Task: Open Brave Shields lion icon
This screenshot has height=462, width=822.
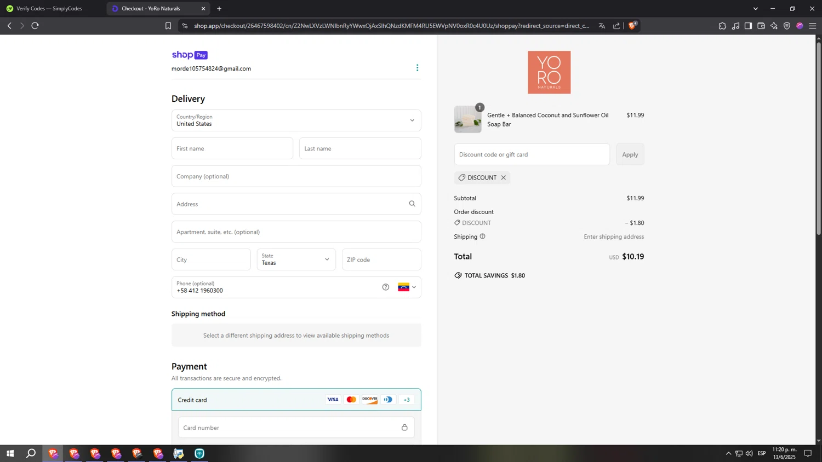Action: pyautogui.click(x=632, y=26)
